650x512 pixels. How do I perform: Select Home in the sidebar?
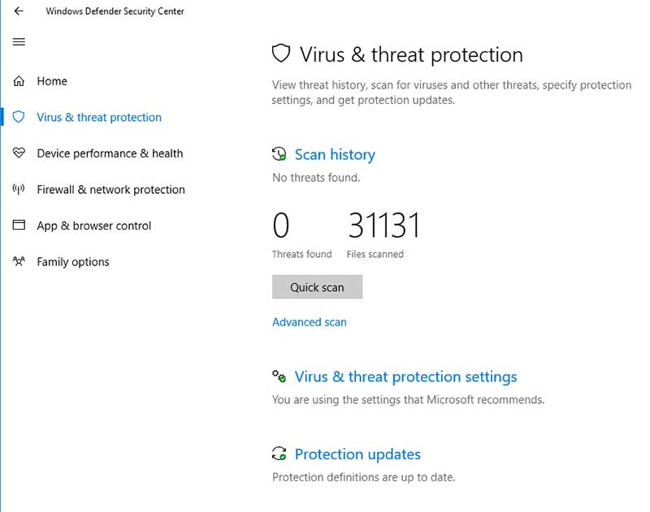click(x=52, y=81)
